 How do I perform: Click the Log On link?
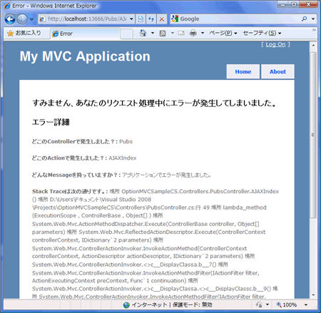pyautogui.click(x=275, y=44)
